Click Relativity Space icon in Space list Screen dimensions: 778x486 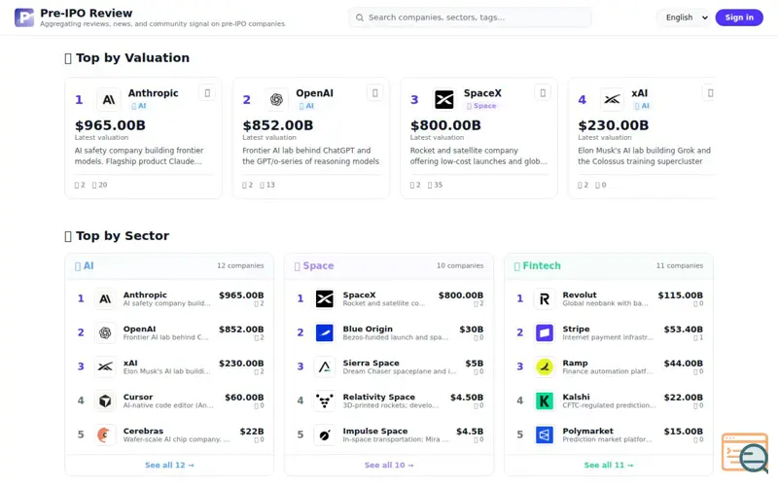[325, 400]
